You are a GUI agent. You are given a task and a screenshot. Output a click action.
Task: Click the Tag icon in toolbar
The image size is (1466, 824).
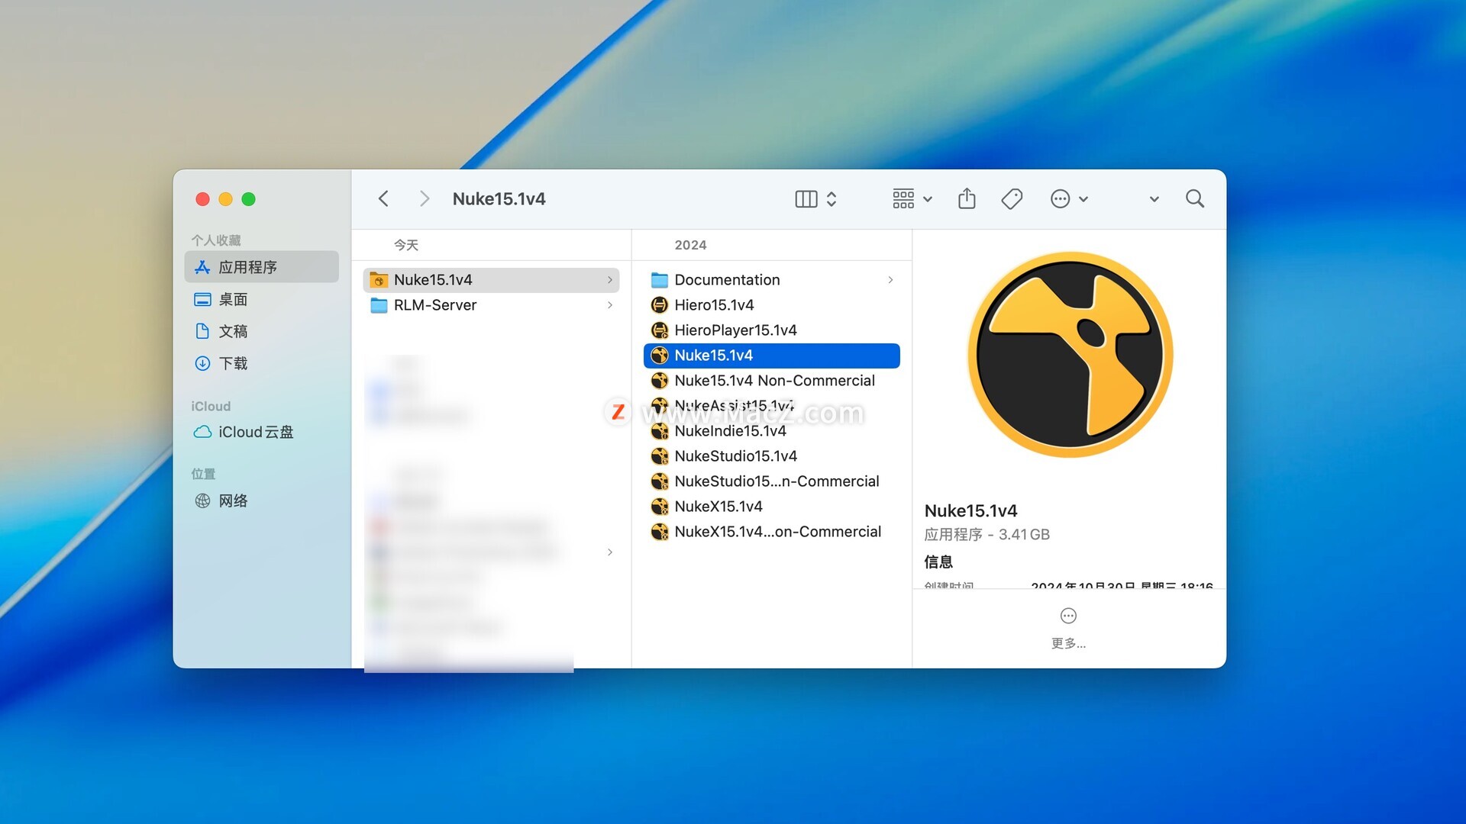(x=1012, y=199)
